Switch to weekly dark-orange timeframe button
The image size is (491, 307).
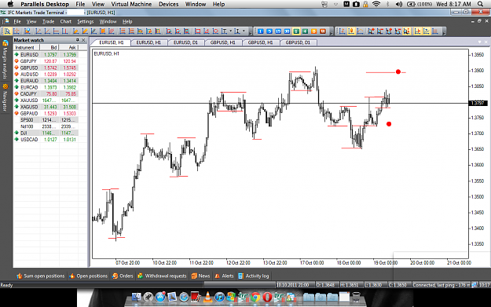click(323, 31)
